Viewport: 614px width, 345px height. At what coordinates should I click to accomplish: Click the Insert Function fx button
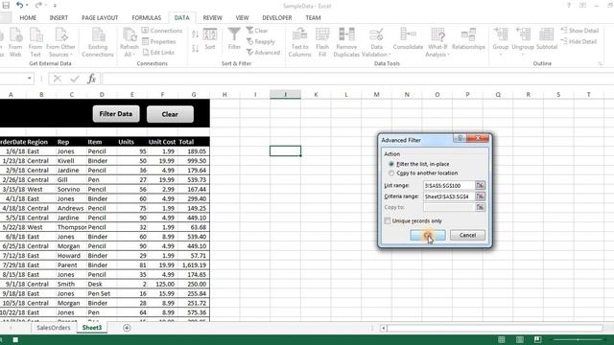[91, 79]
